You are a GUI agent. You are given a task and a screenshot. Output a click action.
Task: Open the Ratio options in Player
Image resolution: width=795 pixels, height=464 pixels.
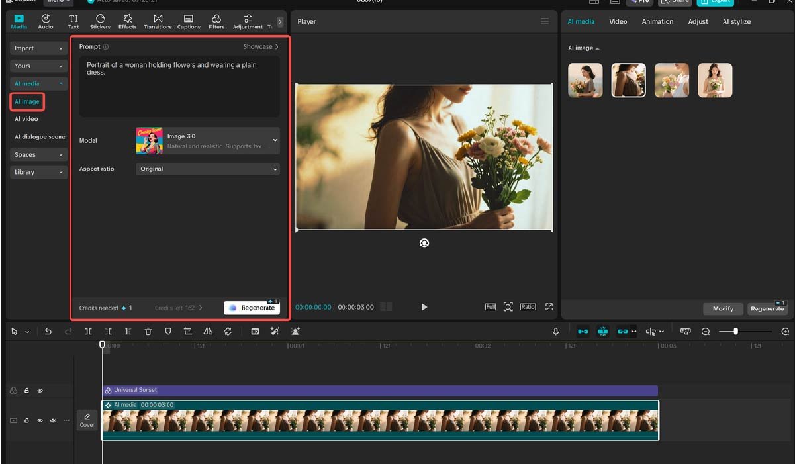click(x=528, y=307)
